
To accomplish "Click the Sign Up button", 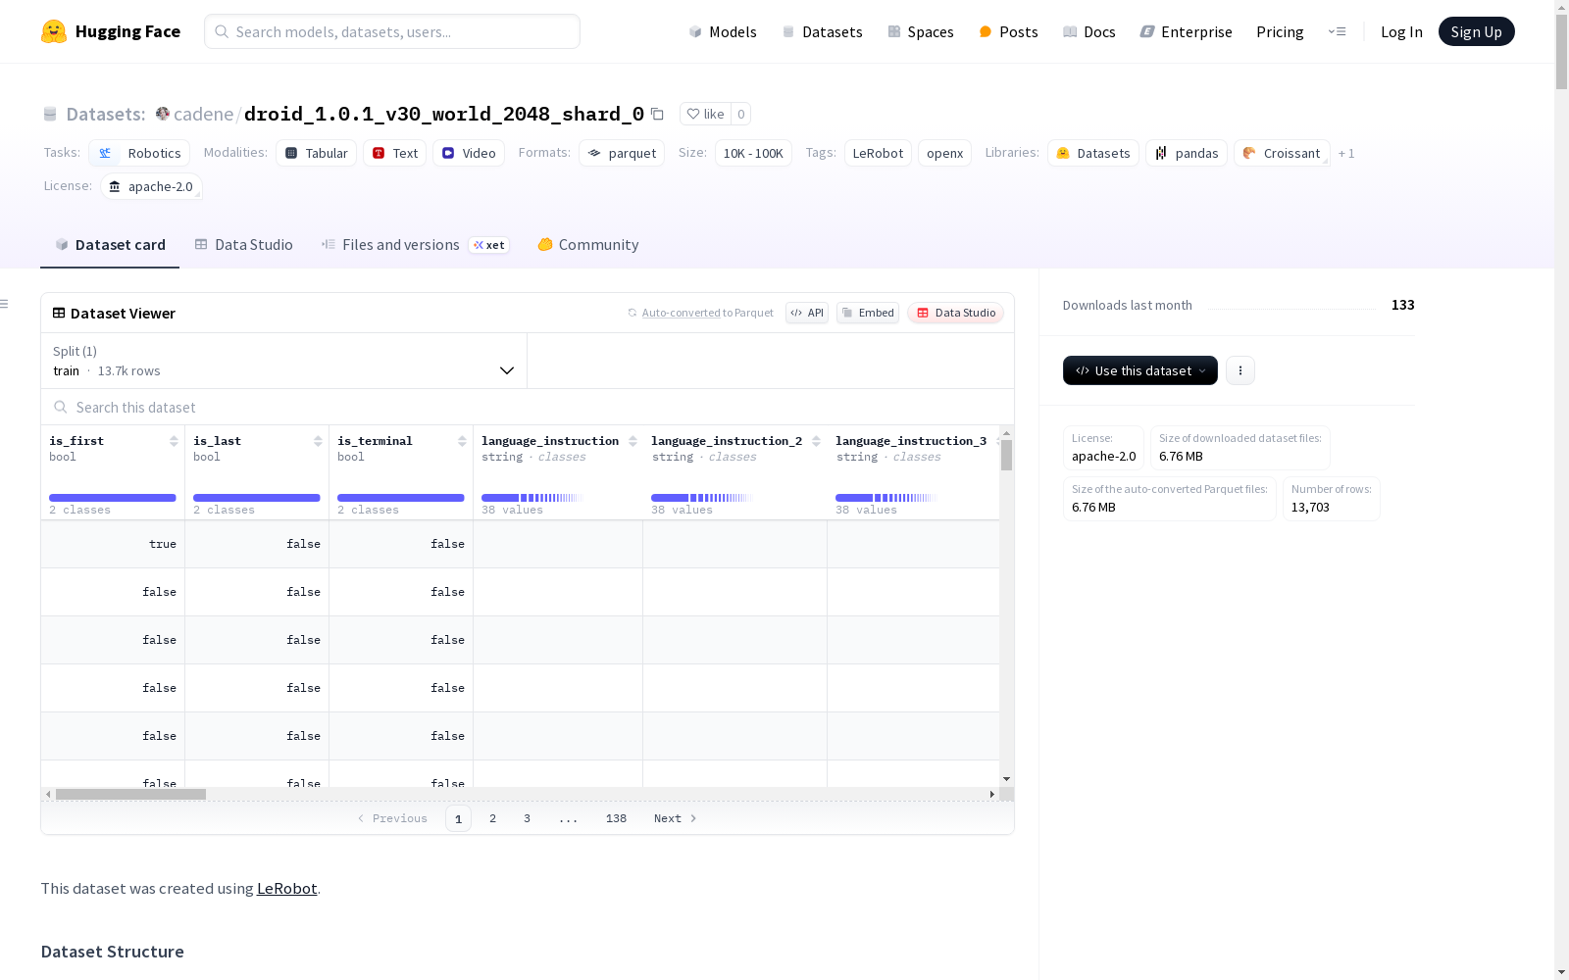I will [1476, 31].
